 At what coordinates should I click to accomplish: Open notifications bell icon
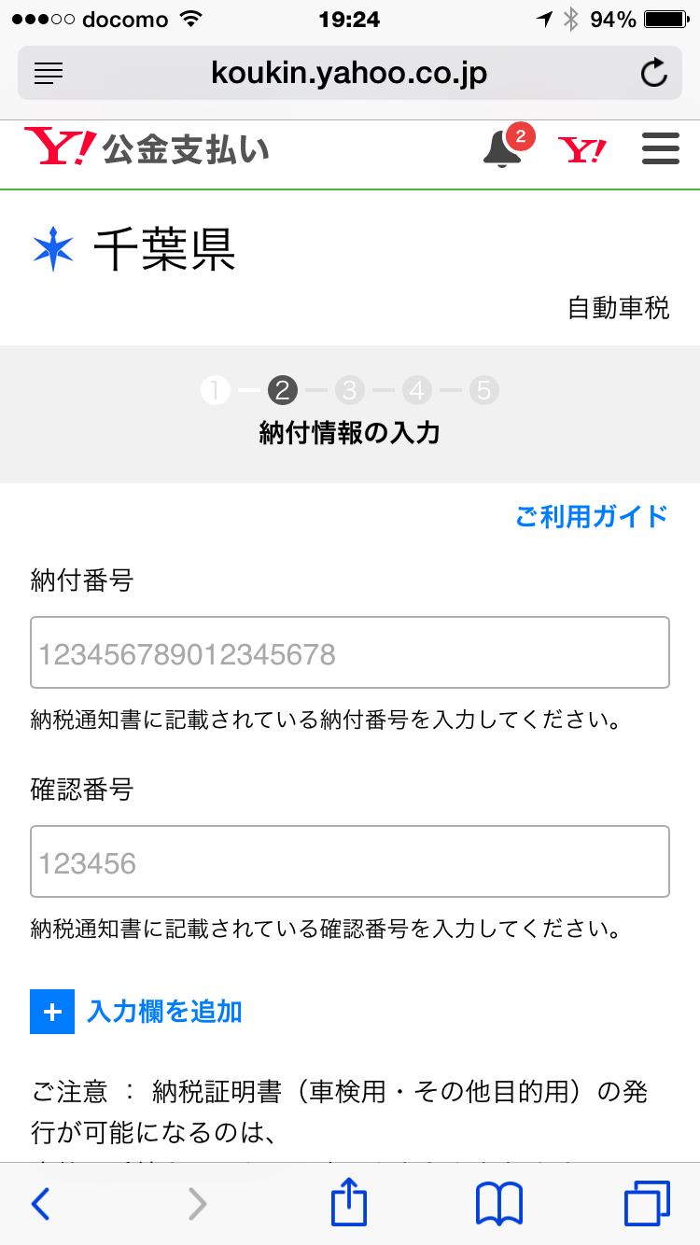pos(503,149)
